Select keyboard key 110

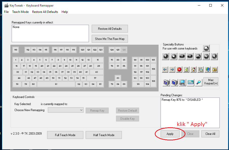(16, 50)
